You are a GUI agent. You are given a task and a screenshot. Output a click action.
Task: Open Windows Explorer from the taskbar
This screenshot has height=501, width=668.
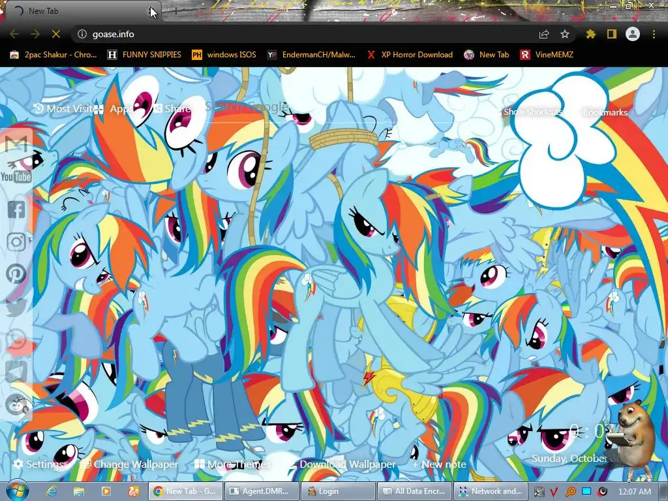tap(79, 491)
